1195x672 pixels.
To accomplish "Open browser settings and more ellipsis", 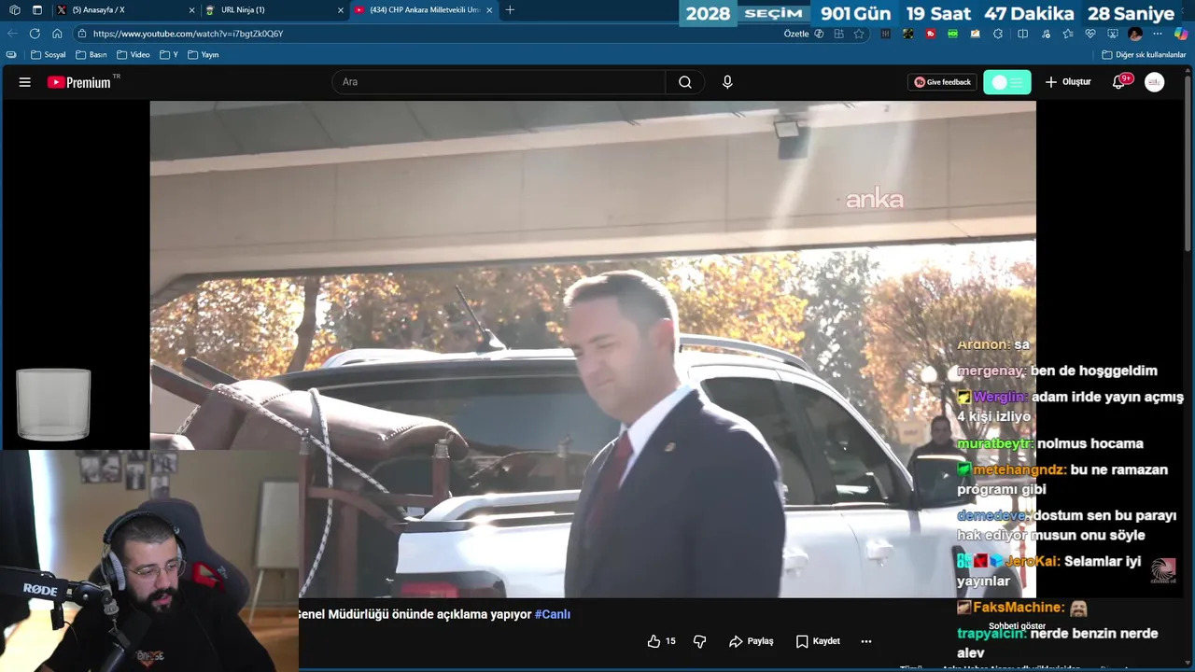I will (1158, 34).
